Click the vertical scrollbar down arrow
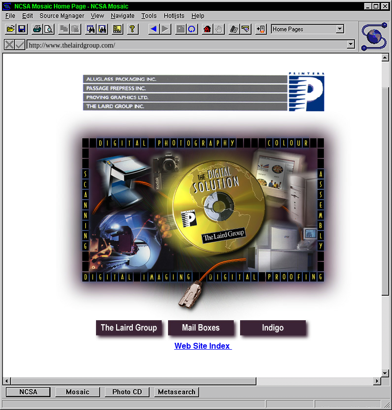392x410 pixels. pos(385,373)
